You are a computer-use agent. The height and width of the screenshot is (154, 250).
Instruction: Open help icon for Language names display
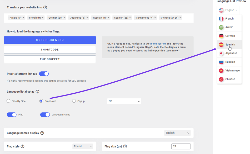pyautogui.click(x=42, y=133)
